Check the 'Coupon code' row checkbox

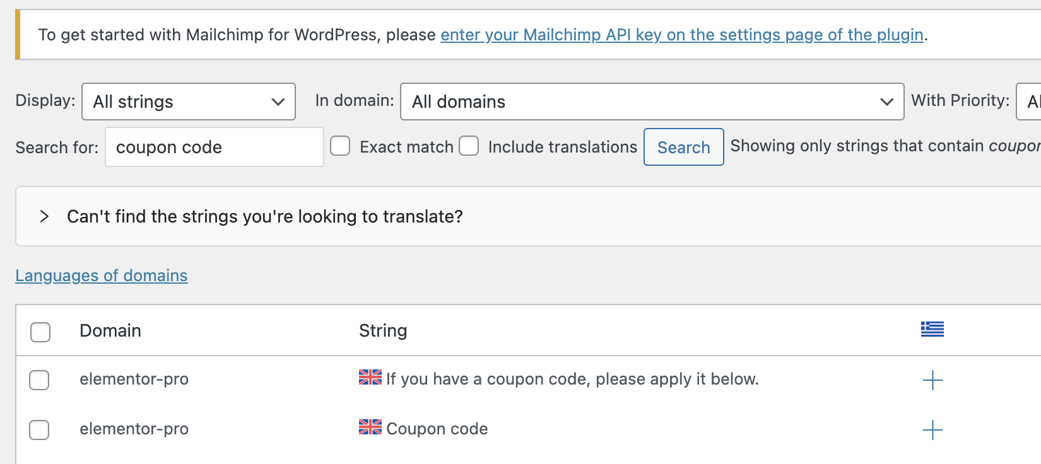coord(39,430)
